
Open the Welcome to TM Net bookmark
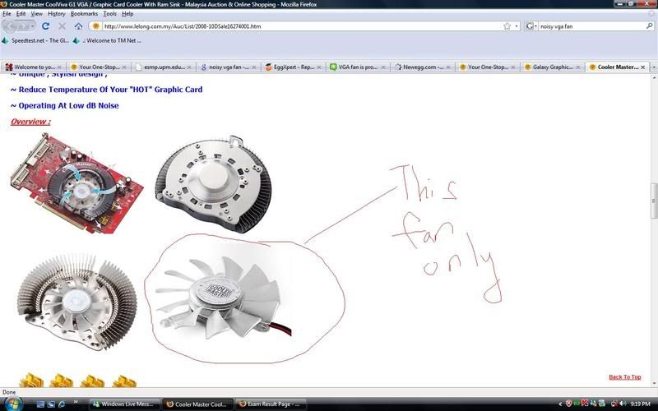click(x=107, y=40)
